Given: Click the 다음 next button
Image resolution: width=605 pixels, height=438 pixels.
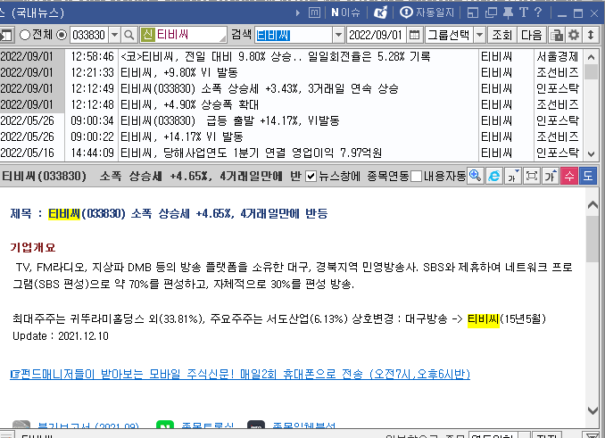Looking at the screenshot, I should click(x=531, y=35).
